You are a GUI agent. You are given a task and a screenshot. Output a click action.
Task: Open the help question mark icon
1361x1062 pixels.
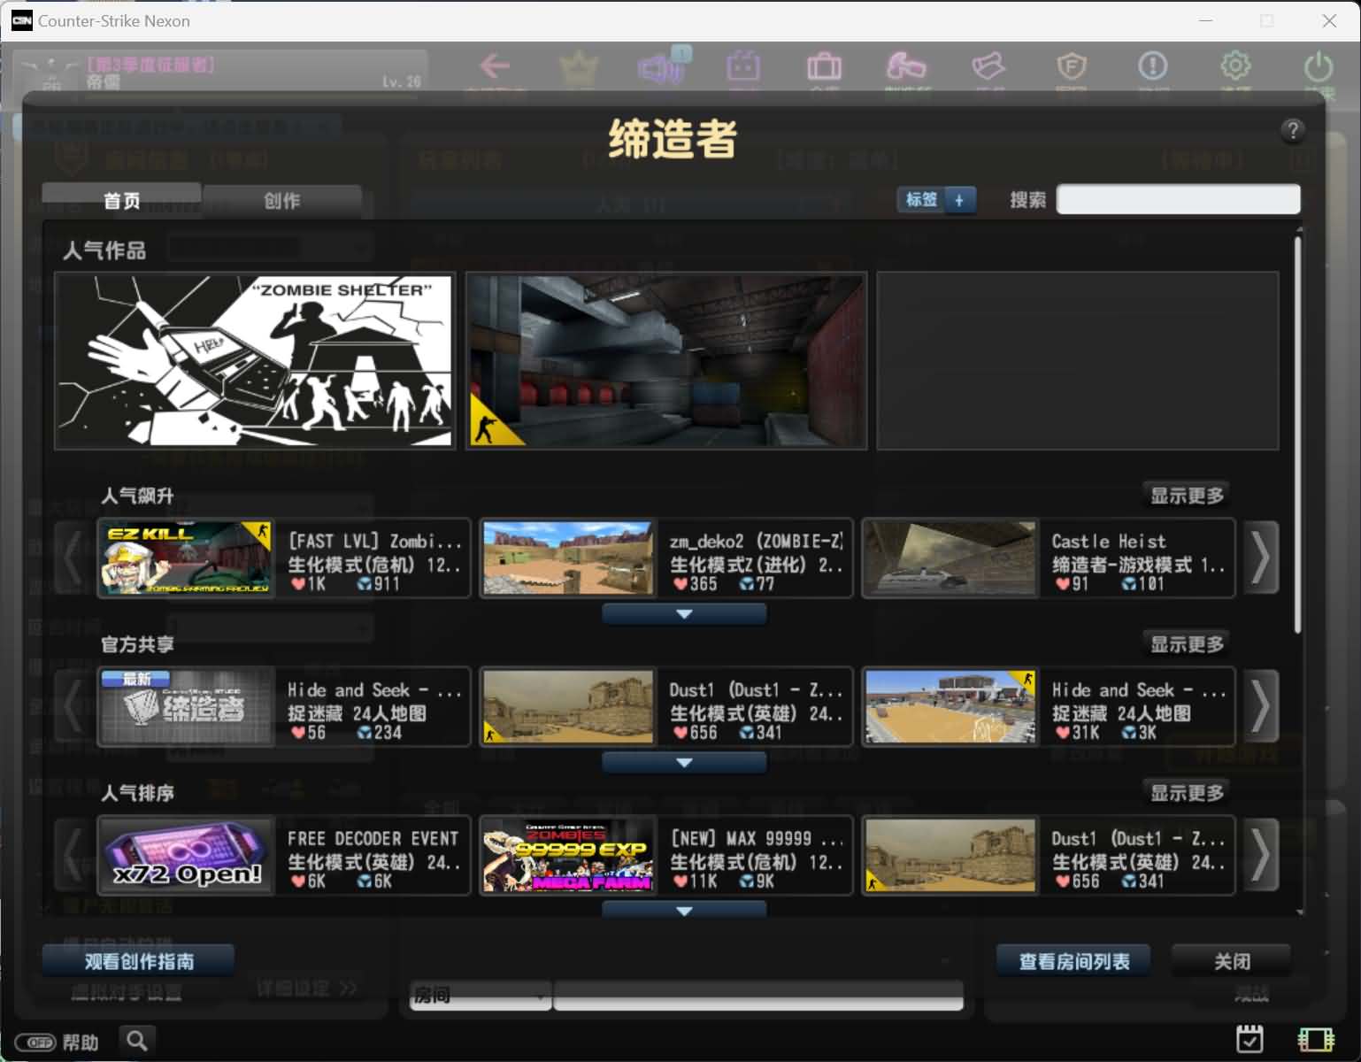[1294, 130]
